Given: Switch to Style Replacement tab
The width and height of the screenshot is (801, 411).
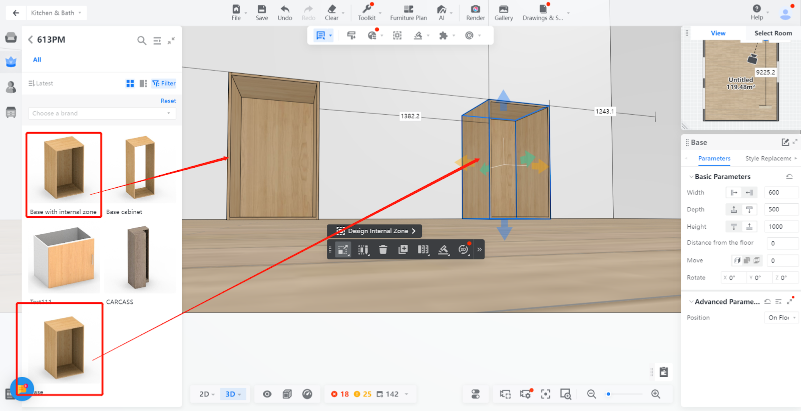Looking at the screenshot, I should [768, 159].
